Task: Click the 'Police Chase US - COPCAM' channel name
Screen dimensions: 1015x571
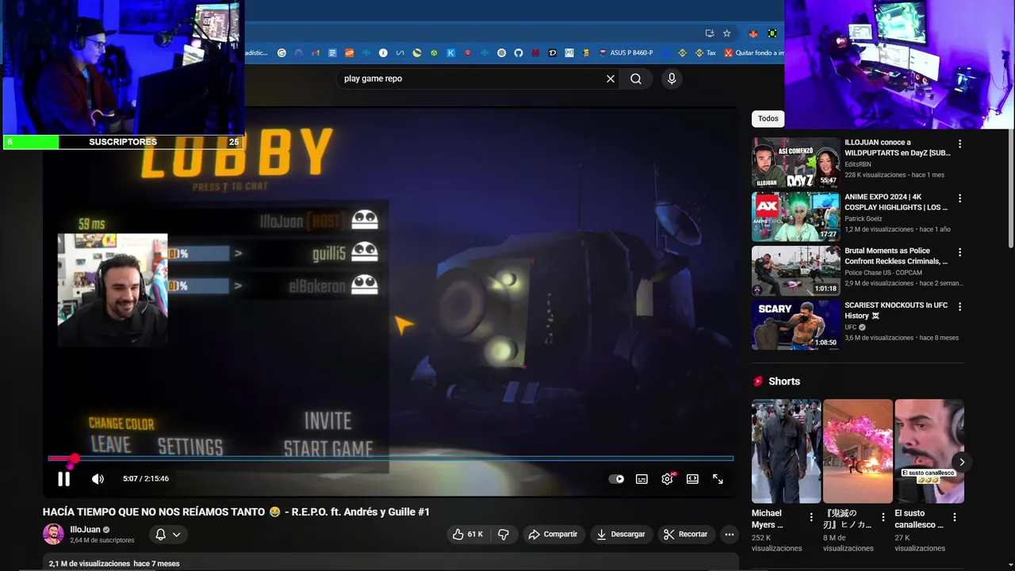Action: 885,273
